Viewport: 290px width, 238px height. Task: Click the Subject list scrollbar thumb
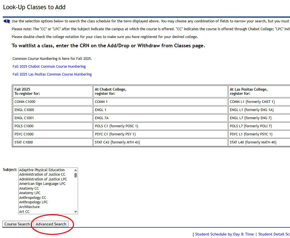click(76, 175)
